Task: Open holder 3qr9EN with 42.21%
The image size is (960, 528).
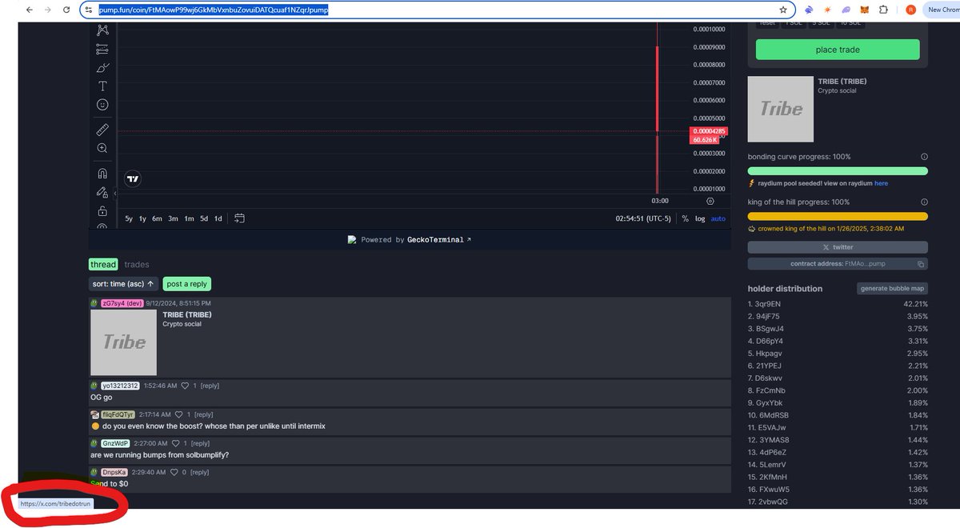Action: [838, 304]
